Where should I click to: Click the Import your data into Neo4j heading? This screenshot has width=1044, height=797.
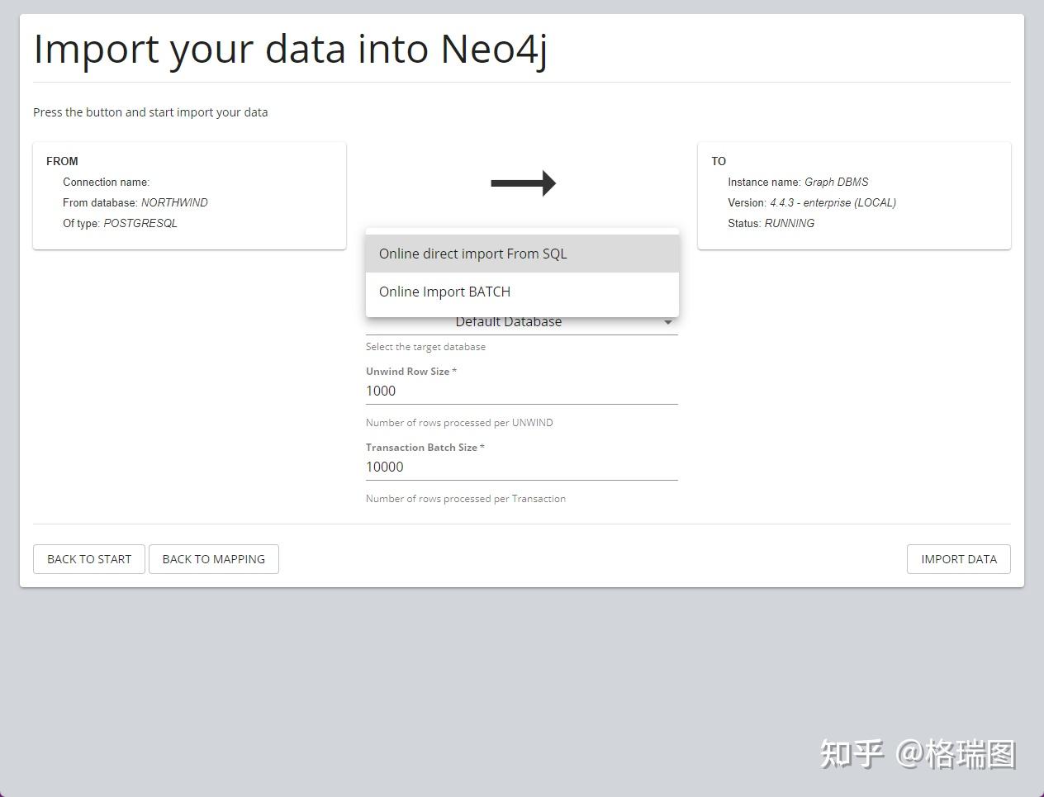tap(289, 50)
